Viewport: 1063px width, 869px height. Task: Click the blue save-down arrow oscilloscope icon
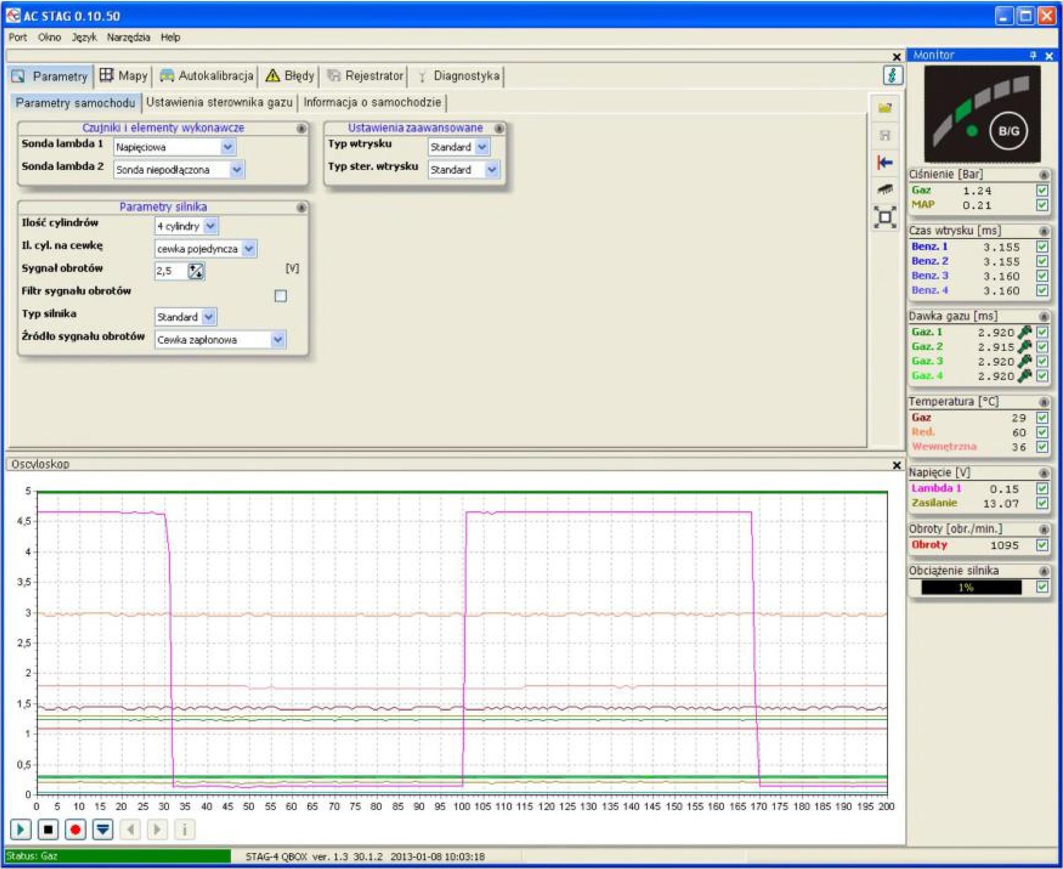click(103, 829)
